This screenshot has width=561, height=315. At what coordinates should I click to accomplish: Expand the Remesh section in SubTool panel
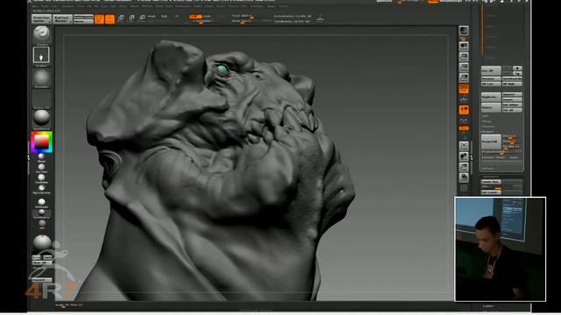pyautogui.click(x=487, y=126)
